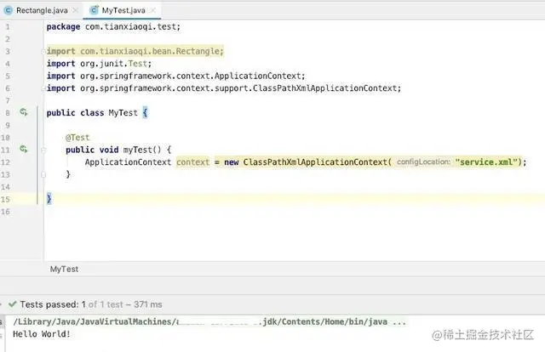Run class MyTest from gutter icon

[x=23, y=112]
